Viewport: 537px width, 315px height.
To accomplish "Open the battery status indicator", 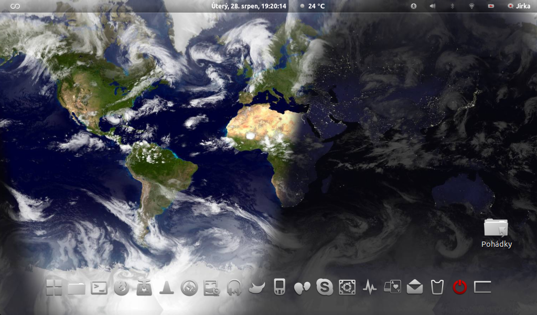I will point(491,6).
